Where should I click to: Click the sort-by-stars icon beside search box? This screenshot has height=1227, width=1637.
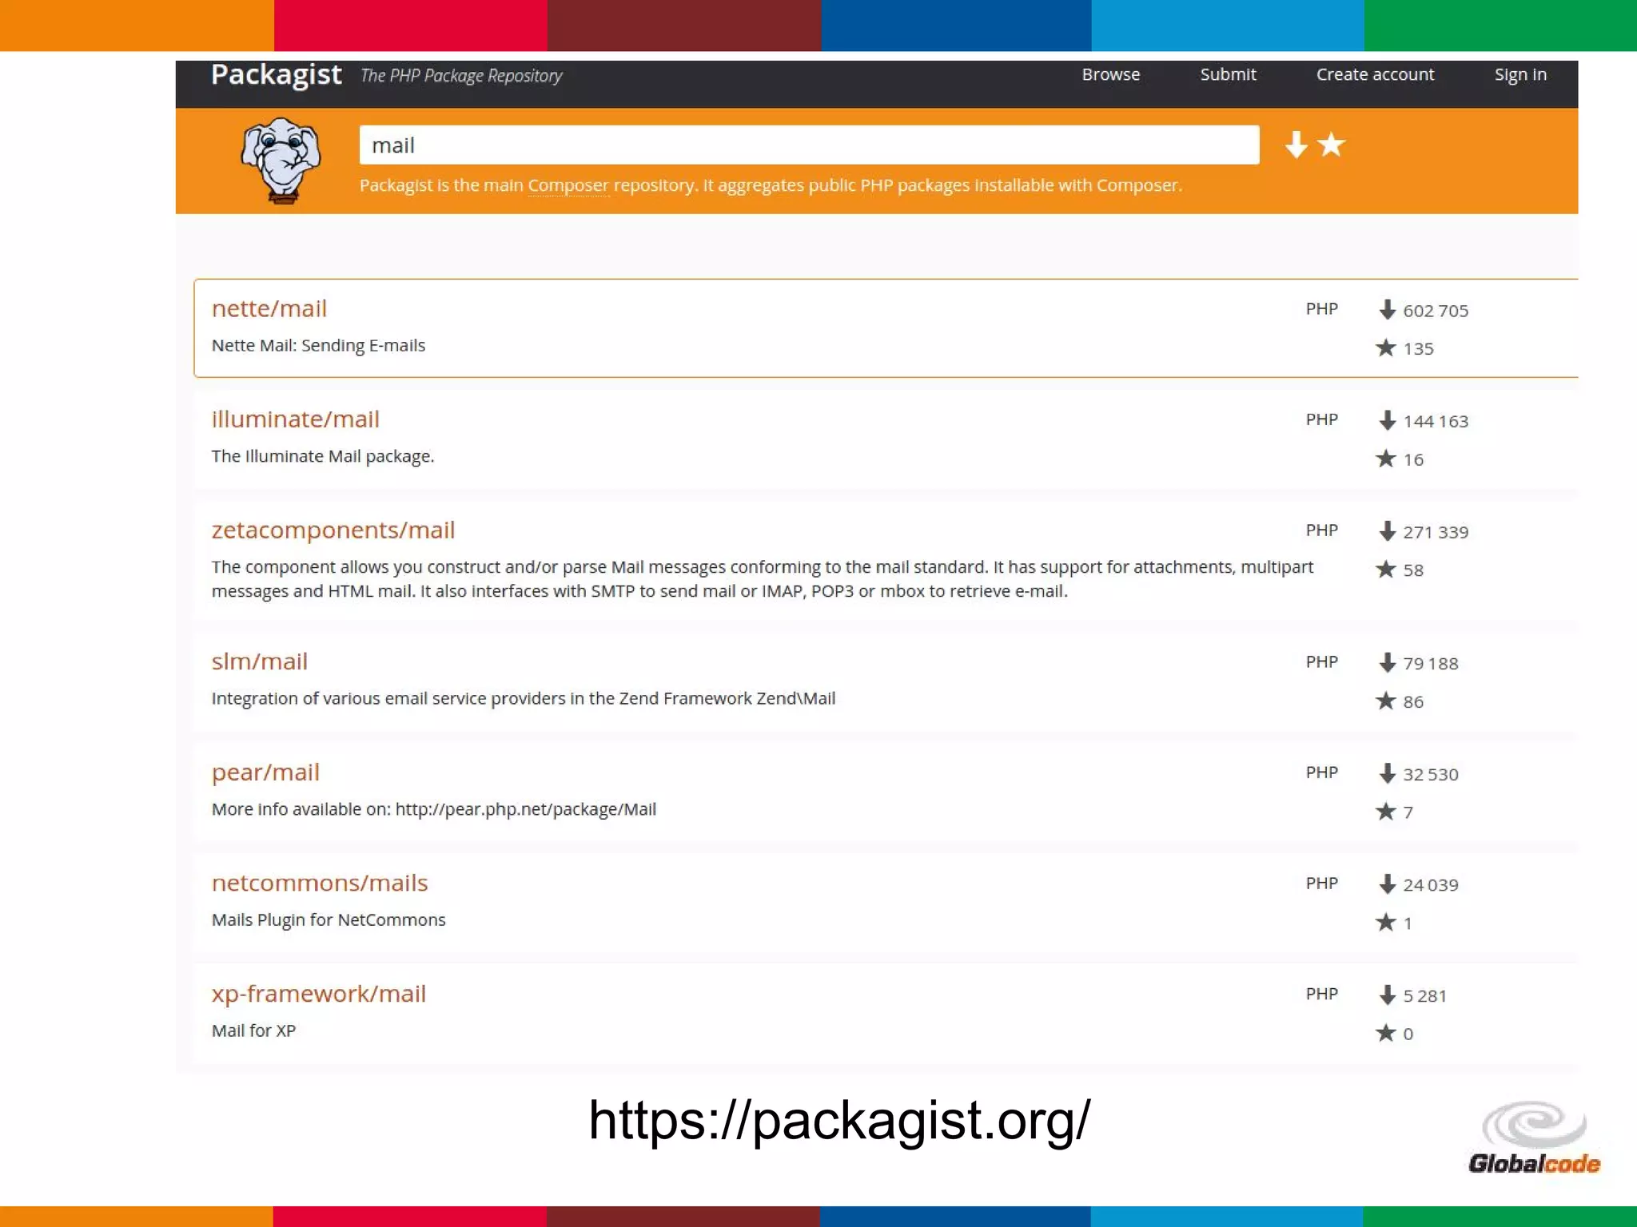point(1332,145)
